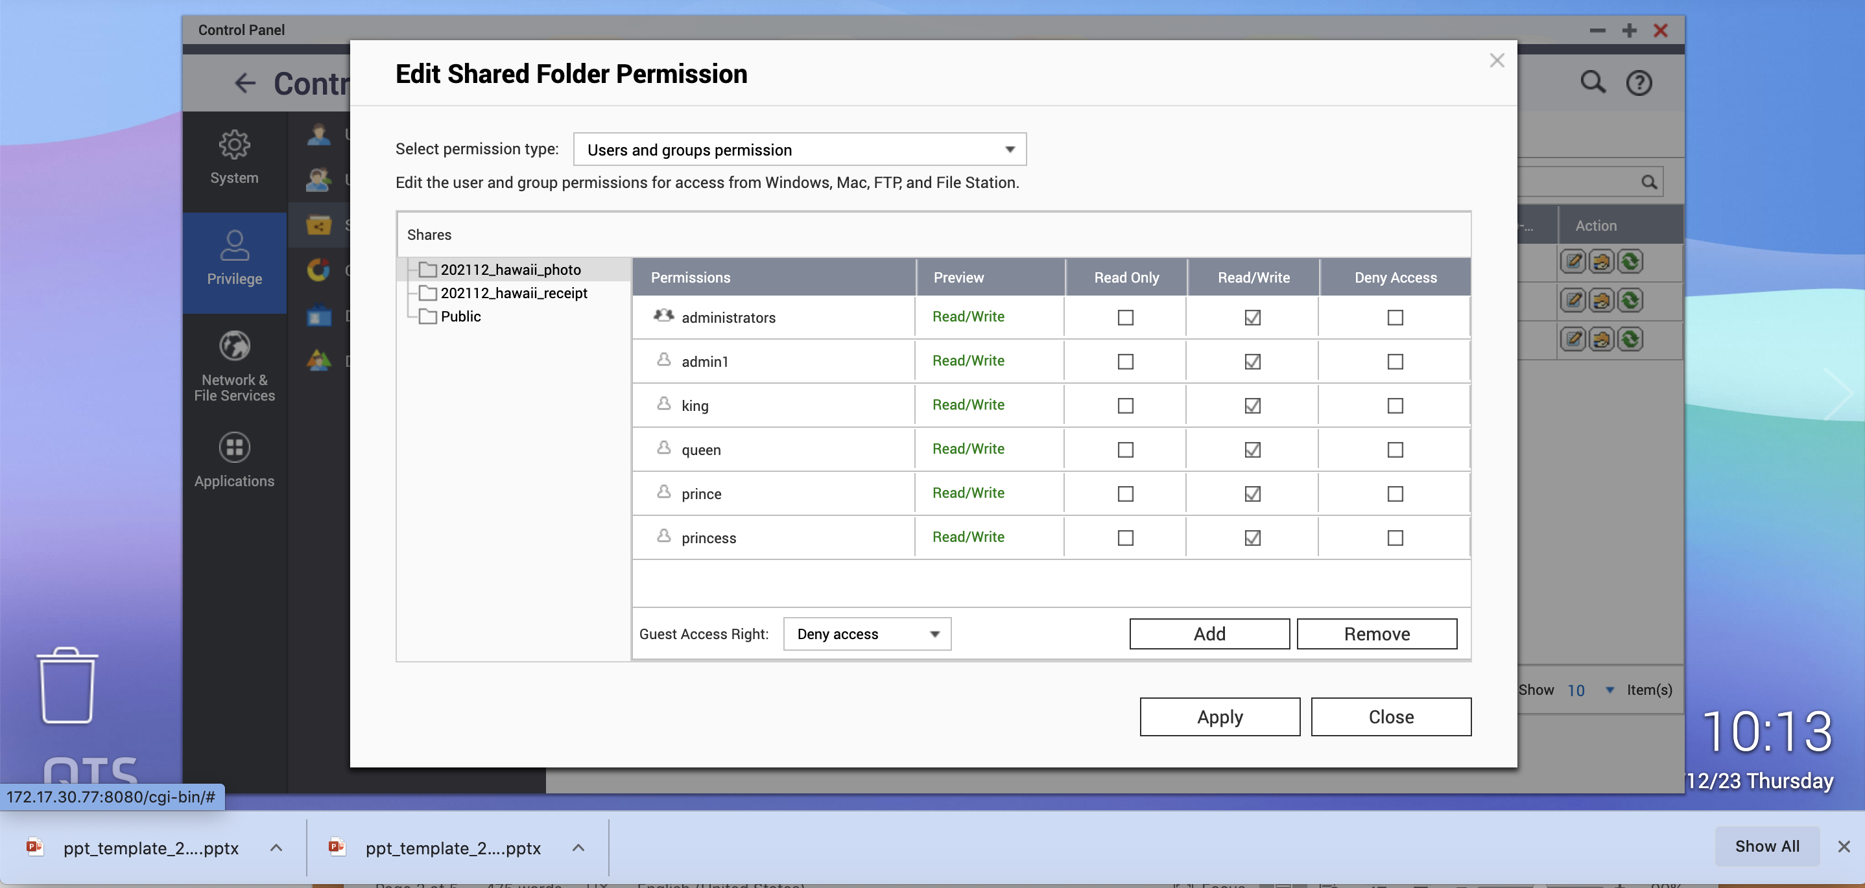Screen dimensions: 1865x888
Task: Click the back arrow in Control Panel
Action: coord(246,83)
